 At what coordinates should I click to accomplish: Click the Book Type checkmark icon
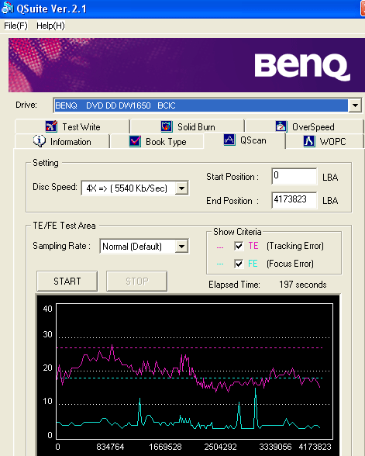(135, 141)
